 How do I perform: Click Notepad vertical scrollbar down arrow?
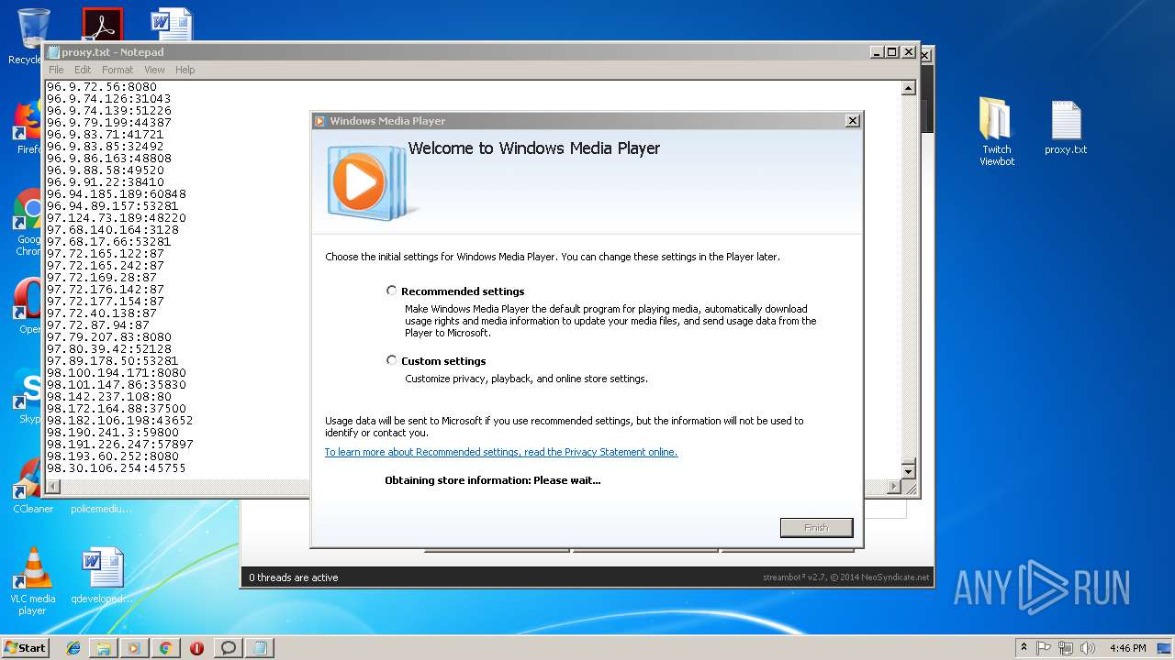(908, 471)
